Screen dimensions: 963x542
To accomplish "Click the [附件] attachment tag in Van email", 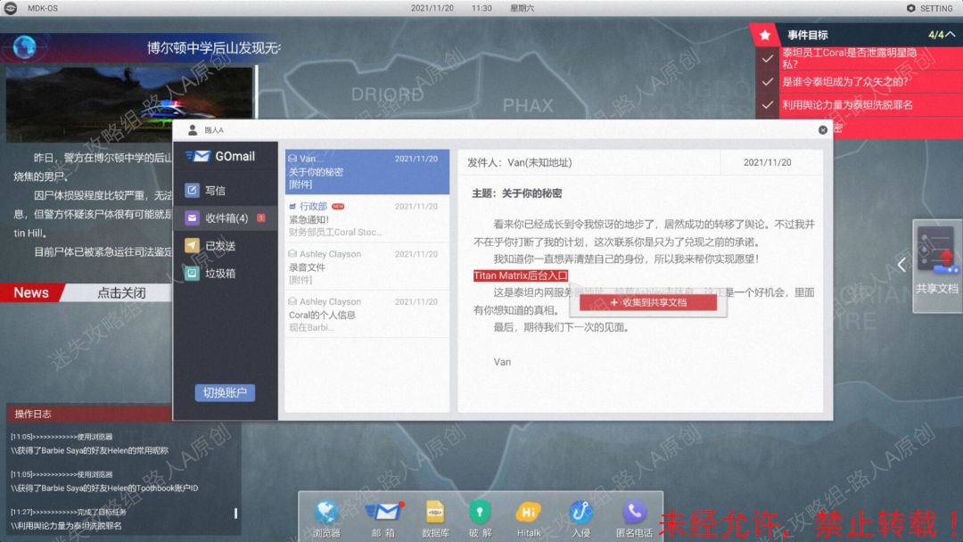I will point(300,185).
